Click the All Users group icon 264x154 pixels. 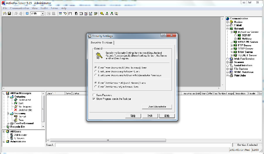8,131
